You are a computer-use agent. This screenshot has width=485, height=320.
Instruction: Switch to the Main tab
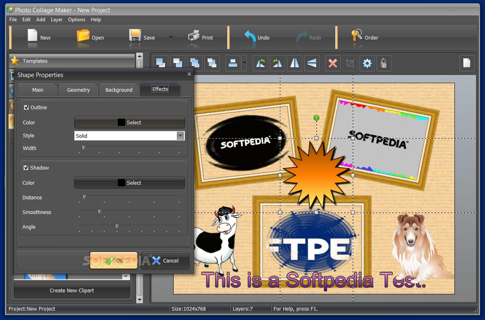pyautogui.click(x=38, y=90)
